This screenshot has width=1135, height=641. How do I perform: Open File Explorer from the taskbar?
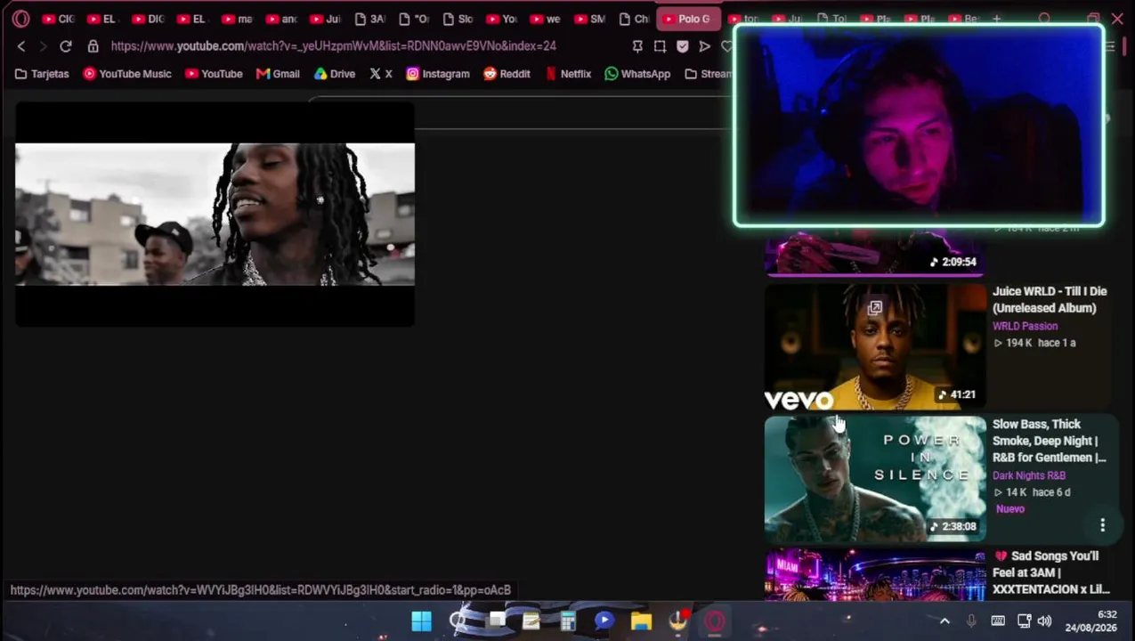(x=641, y=621)
